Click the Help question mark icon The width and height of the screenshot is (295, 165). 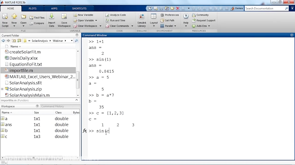pyautogui.click(x=186, y=16)
